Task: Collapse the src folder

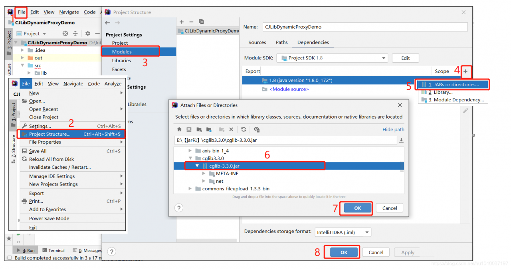Action: click(22, 65)
